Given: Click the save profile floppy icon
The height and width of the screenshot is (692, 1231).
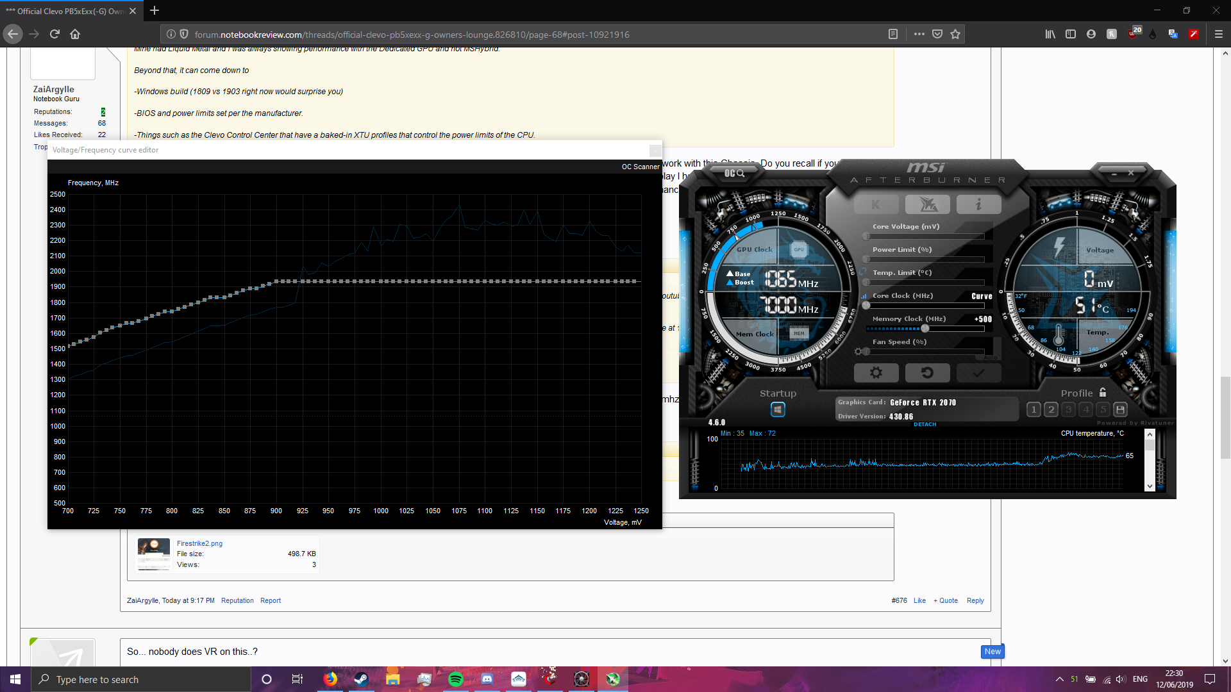Looking at the screenshot, I should 1120,409.
